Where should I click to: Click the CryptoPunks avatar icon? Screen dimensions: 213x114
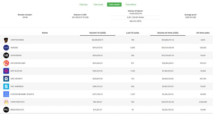pyautogui.click(x=6, y=40)
